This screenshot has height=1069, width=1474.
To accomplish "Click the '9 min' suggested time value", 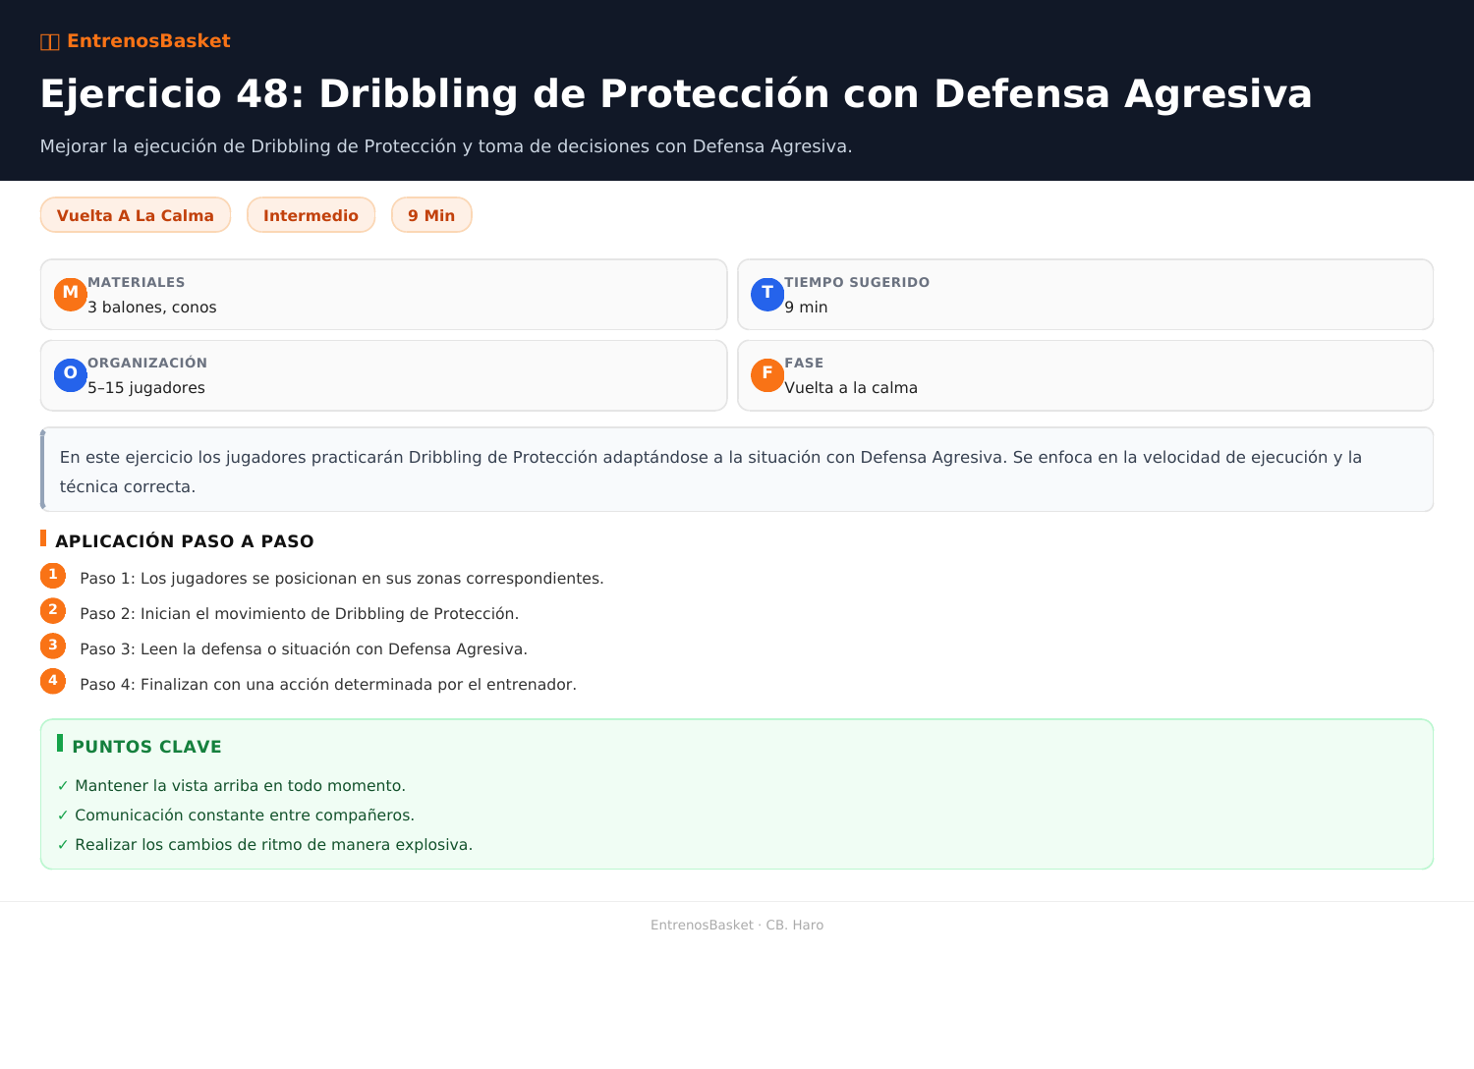I will tap(806, 308).
